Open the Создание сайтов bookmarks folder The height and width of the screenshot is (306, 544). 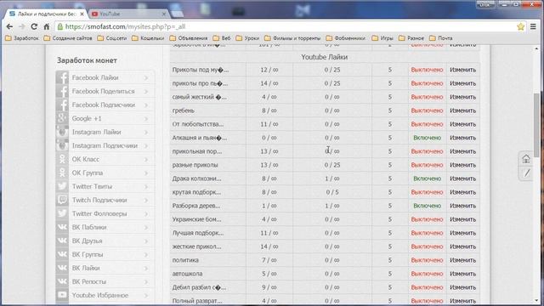(68, 38)
